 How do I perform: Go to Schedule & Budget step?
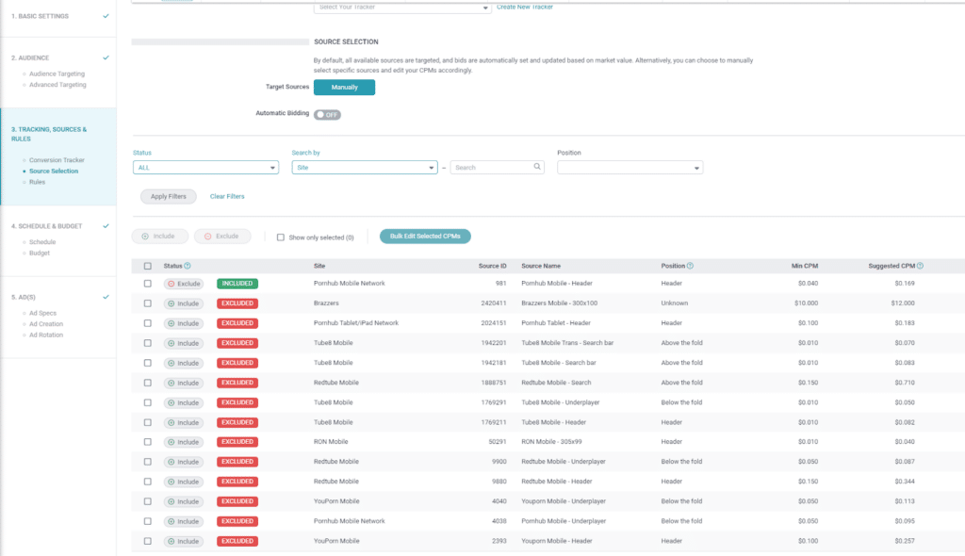47,226
